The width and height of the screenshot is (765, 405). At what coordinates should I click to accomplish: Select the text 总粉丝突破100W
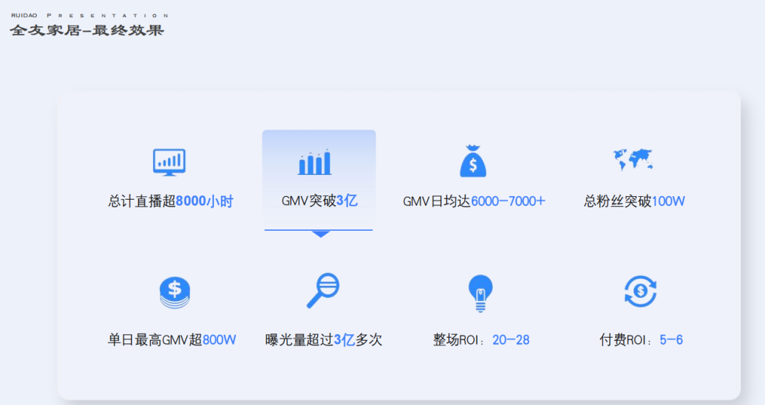[634, 201]
